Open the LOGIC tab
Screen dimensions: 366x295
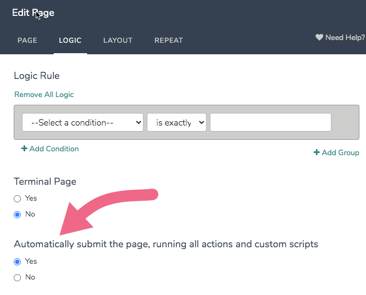coord(70,41)
